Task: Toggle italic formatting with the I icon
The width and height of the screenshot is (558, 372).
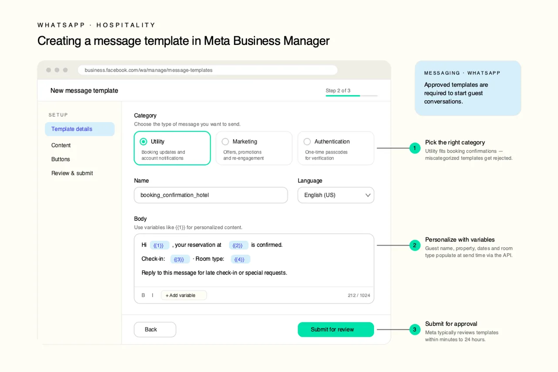Action: 153,295
